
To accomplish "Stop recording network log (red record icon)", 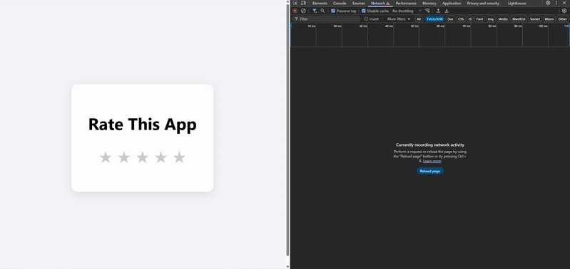I will coord(295,11).
